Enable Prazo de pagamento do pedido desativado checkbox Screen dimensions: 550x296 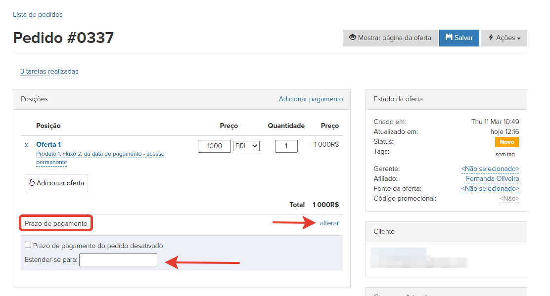(28, 245)
